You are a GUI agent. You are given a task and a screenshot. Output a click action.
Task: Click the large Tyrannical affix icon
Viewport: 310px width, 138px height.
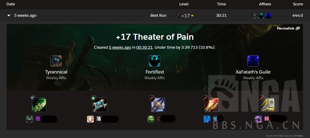56,61
